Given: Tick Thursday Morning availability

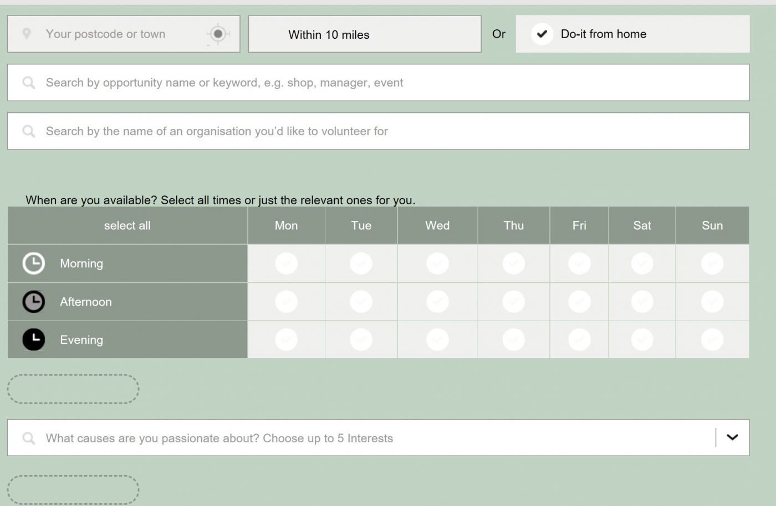Looking at the screenshot, I should click(514, 264).
